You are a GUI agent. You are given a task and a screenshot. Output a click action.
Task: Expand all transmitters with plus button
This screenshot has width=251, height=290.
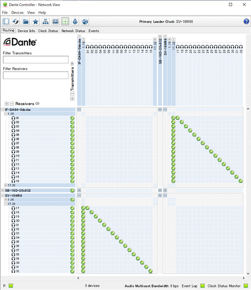click(x=72, y=99)
